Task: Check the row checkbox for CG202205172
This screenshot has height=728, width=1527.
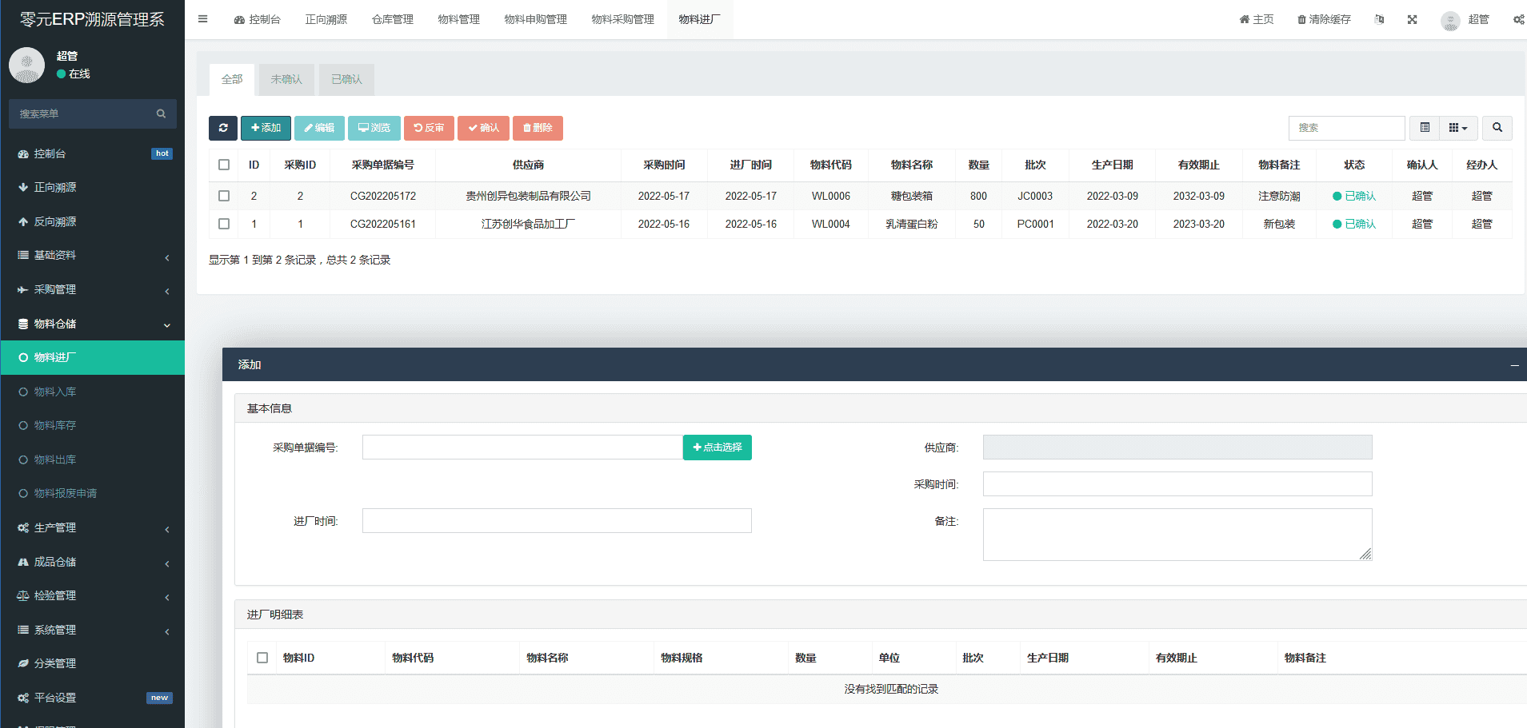Action: tap(224, 196)
